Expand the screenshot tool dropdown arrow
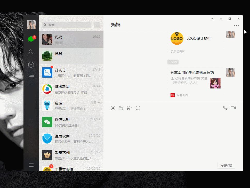 [131, 108]
